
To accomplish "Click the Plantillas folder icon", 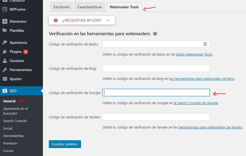I will pyautogui.click(x=5, y=30).
